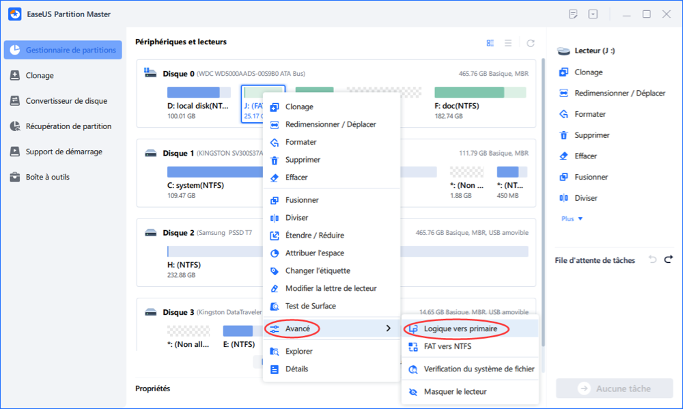Click the redo arrow in task queue
The height and width of the screenshot is (409, 683).
(x=669, y=259)
